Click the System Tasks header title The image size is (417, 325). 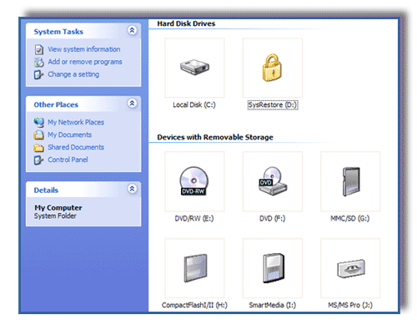coord(58,32)
